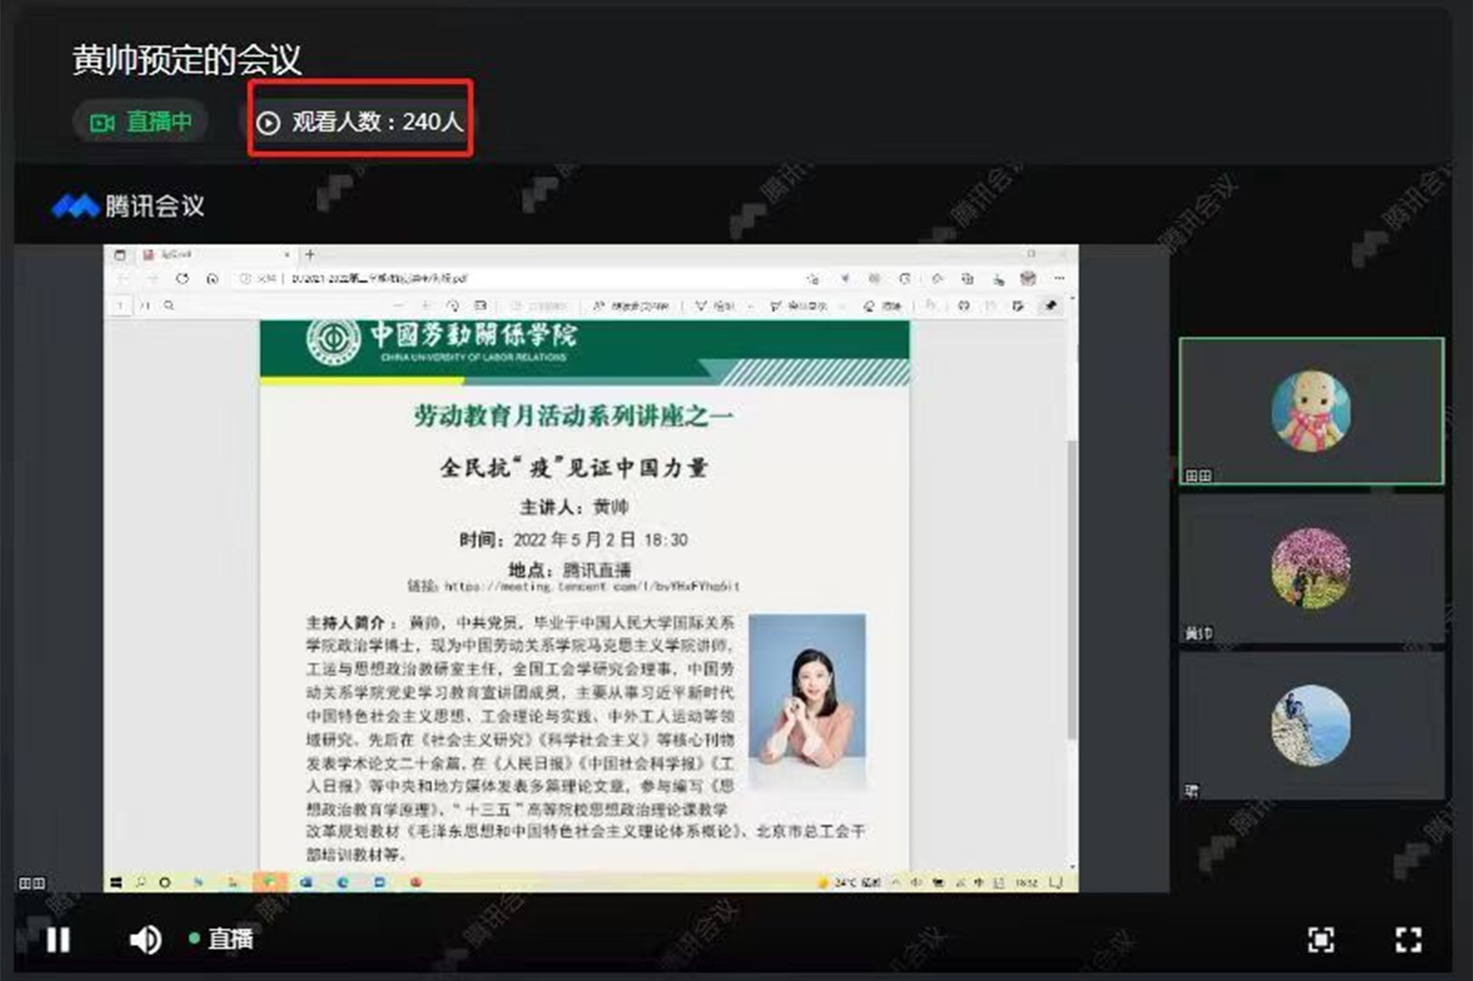The width and height of the screenshot is (1473, 981).
Task: Open browser more options ellipsis menu
Action: pos(1059,278)
